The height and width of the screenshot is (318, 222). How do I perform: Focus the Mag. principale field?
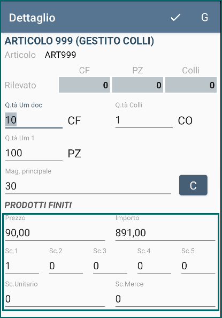click(x=88, y=186)
